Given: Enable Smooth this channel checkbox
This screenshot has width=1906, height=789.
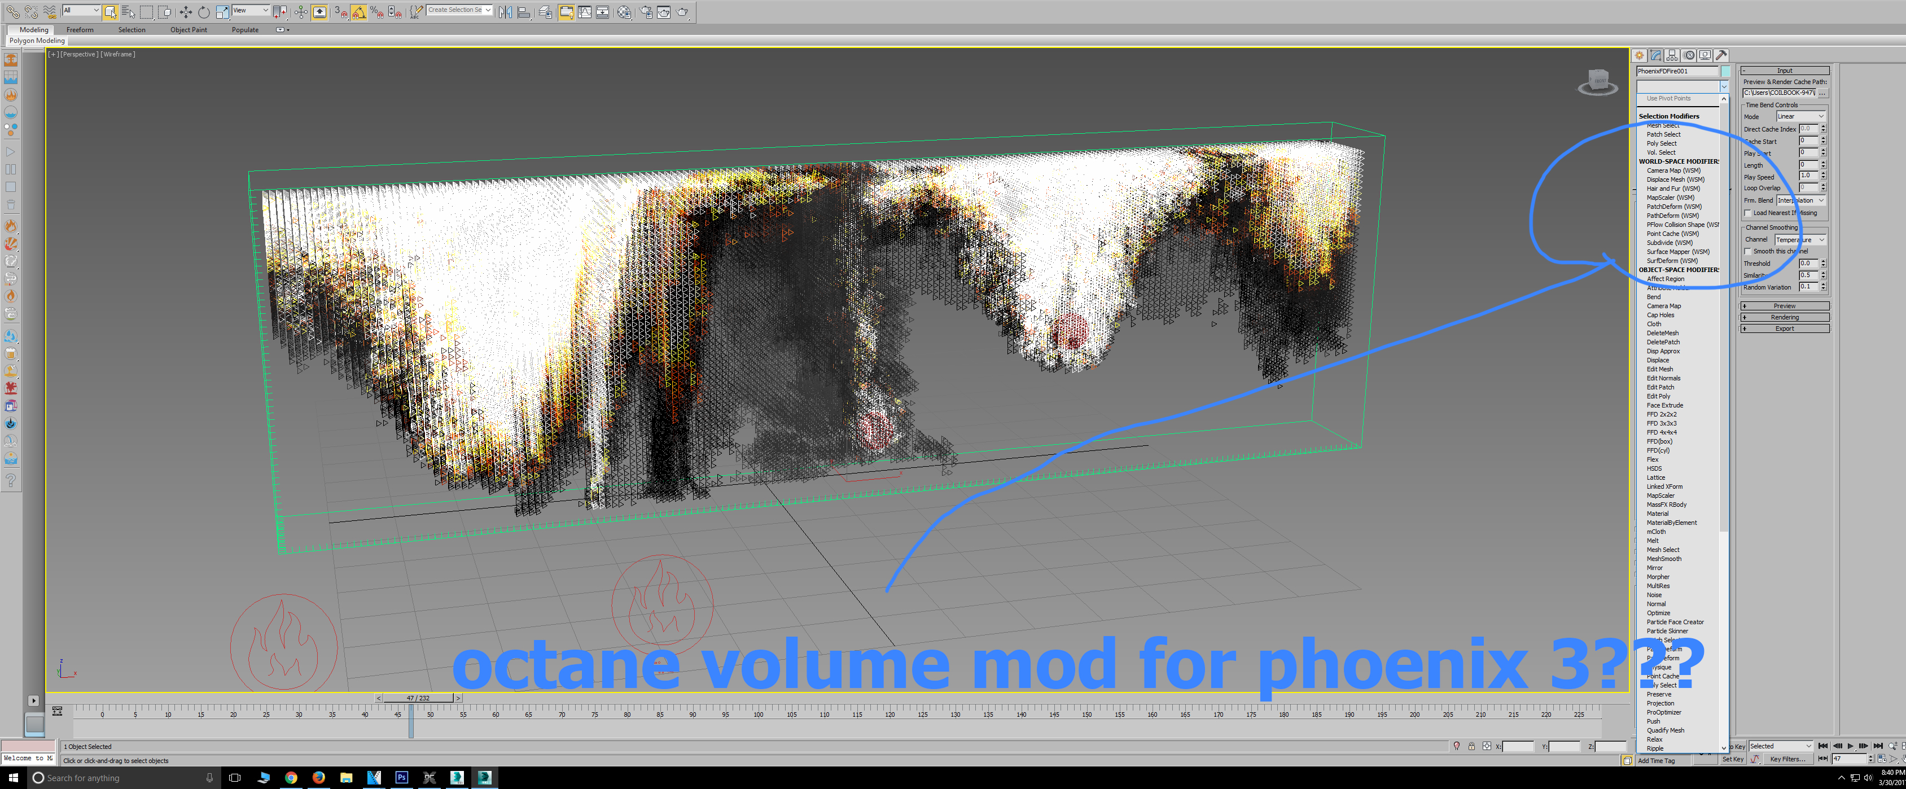Looking at the screenshot, I should [x=1747, y=252].
